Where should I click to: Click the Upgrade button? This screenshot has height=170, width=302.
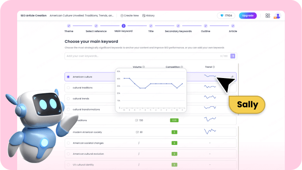point(248,16)
